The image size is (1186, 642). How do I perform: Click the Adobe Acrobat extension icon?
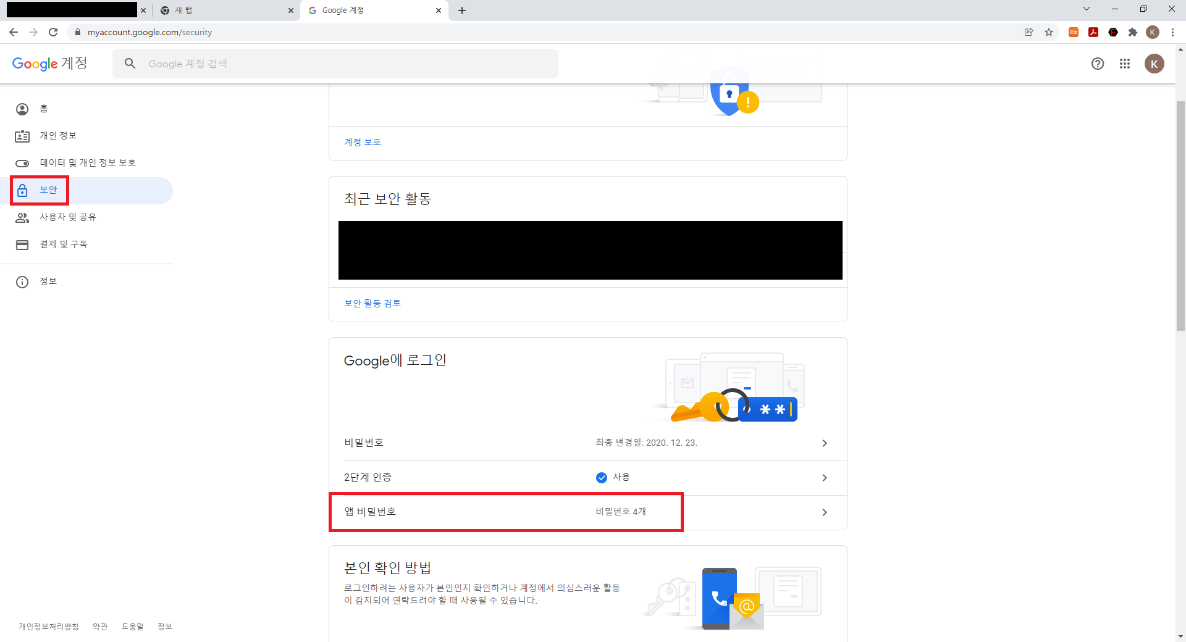point(1093,32)
